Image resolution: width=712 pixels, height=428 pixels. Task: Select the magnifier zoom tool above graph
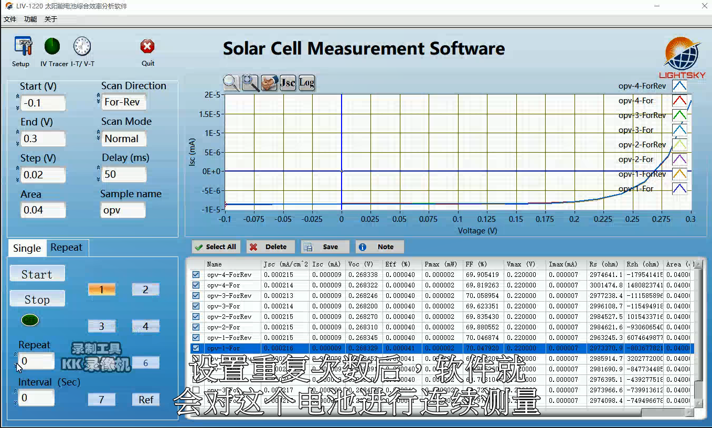[x=231, y=83]
